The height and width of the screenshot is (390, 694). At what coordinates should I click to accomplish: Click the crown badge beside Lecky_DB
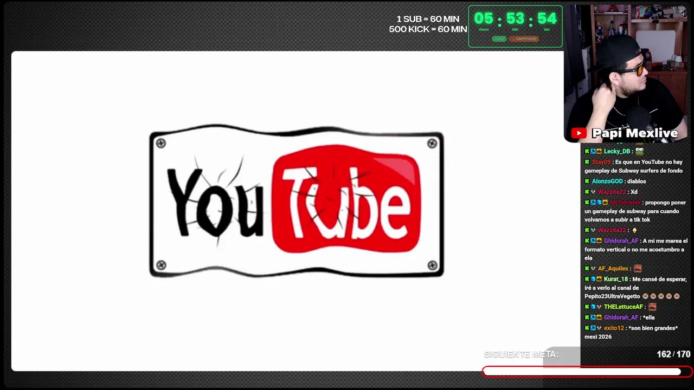point(599,152)
